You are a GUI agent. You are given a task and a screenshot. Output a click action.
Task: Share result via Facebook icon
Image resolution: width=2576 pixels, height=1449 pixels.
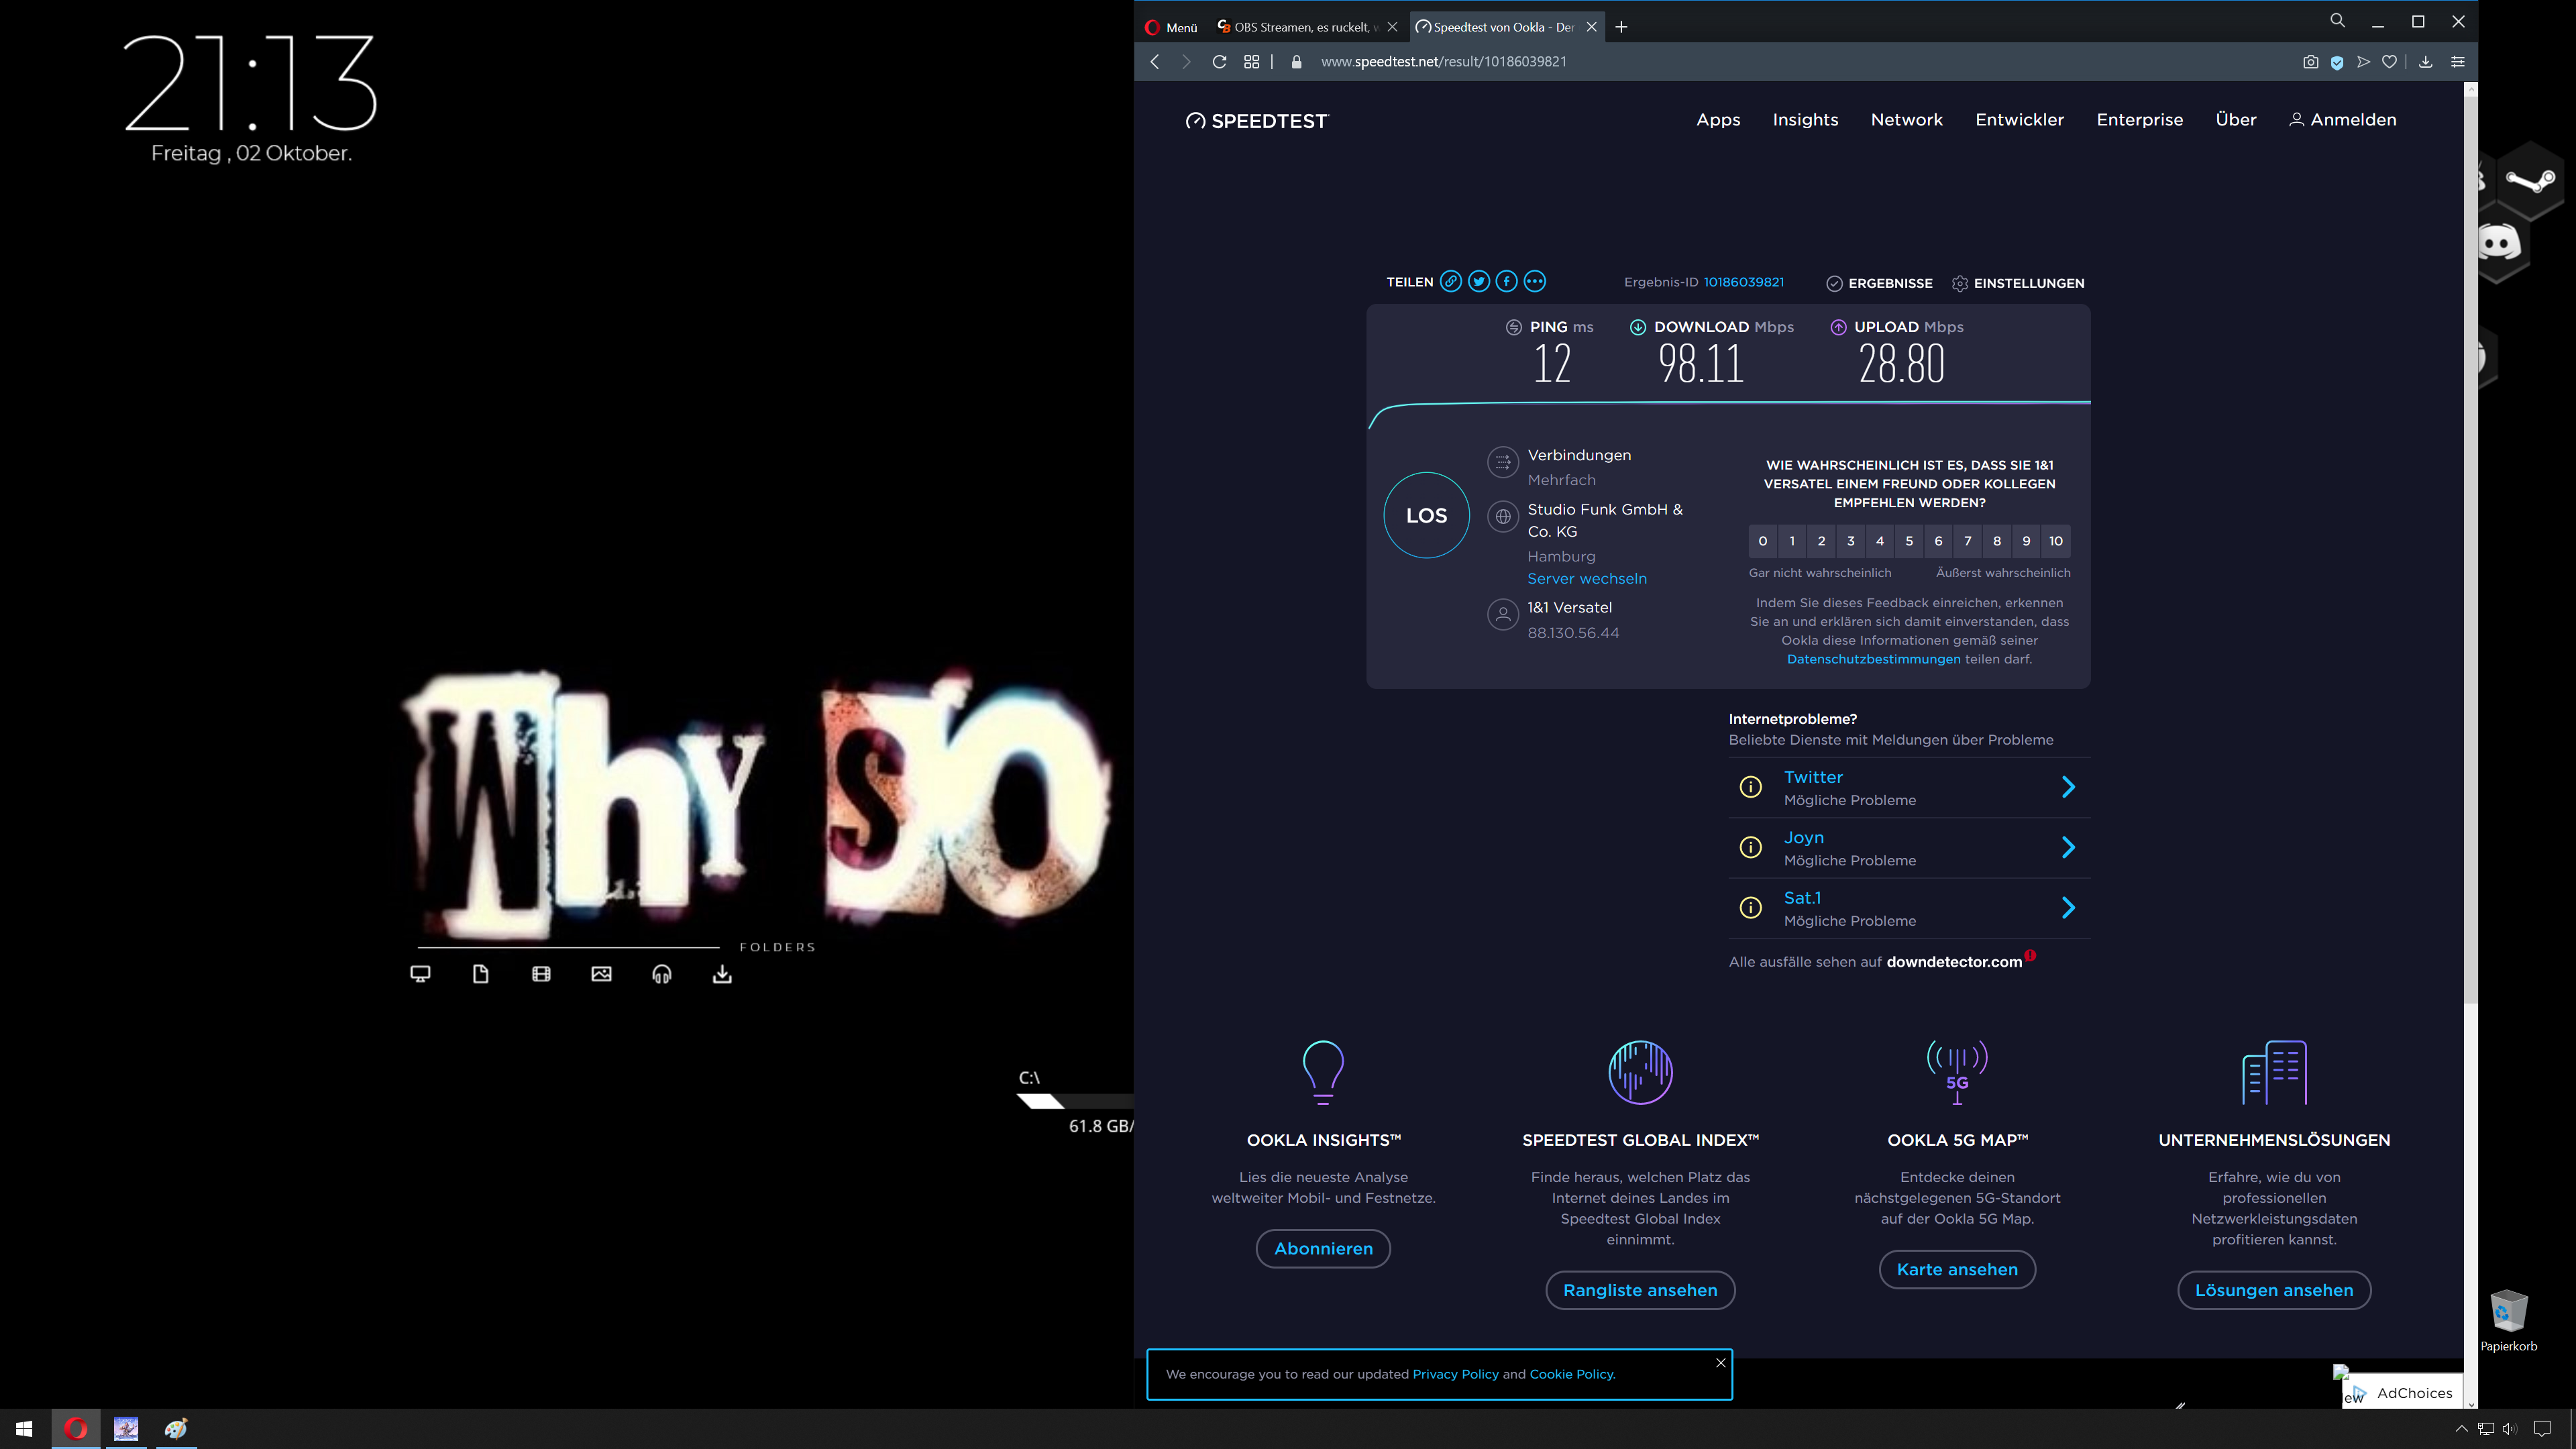coord(1507,282)
